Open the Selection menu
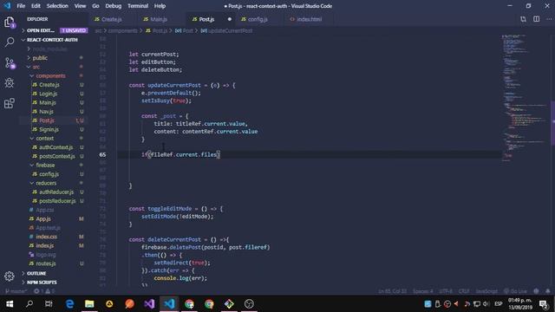Viewport: 555px width, 312px height. [x=57, y=6]
